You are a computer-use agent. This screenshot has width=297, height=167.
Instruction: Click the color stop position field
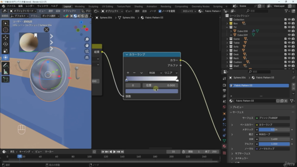point(160,85)
